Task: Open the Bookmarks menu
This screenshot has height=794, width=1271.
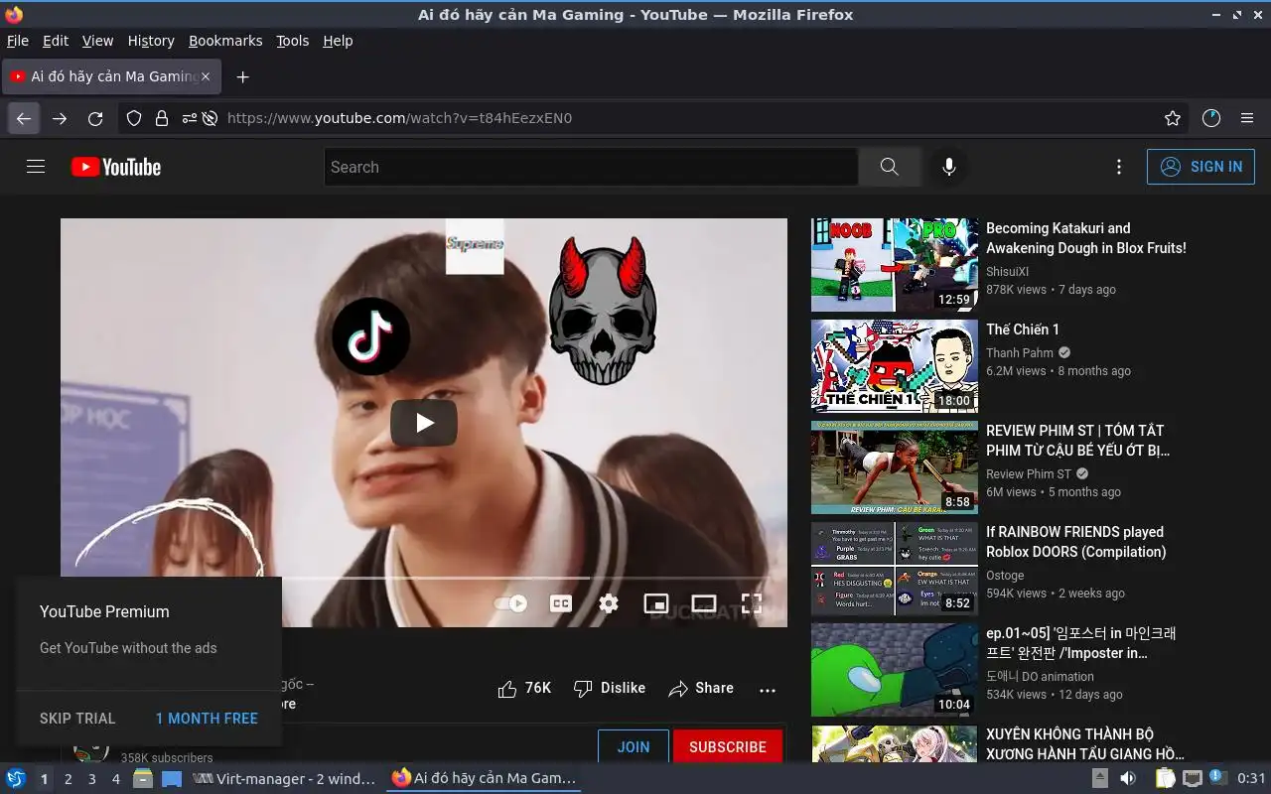Action: click(x=225, y=41)
